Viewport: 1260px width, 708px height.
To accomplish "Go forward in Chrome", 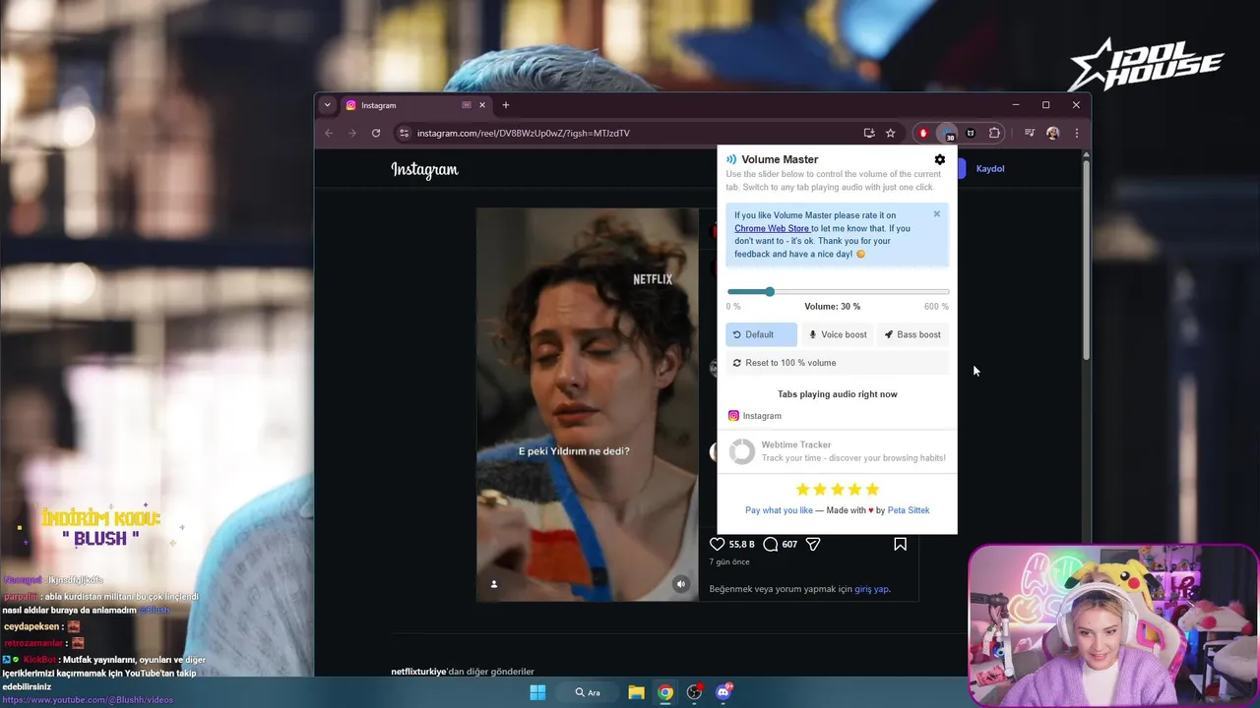I will coord(352,133).
